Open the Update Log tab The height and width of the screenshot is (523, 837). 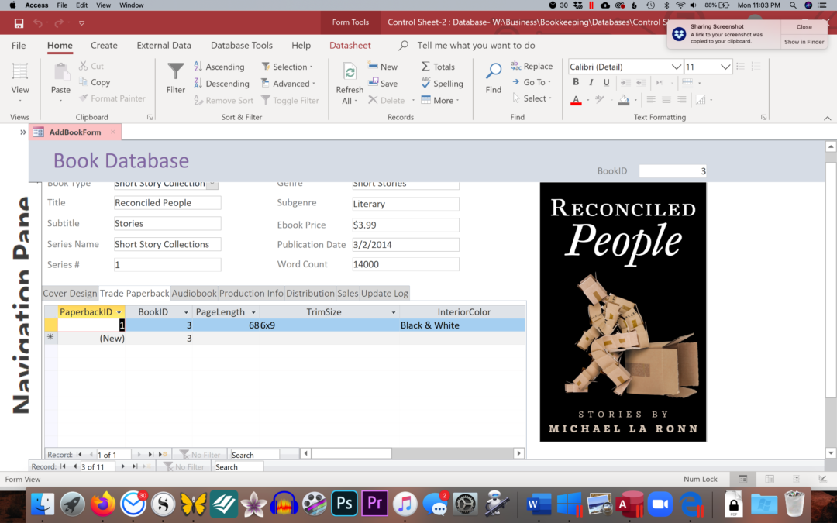[384, 293]
